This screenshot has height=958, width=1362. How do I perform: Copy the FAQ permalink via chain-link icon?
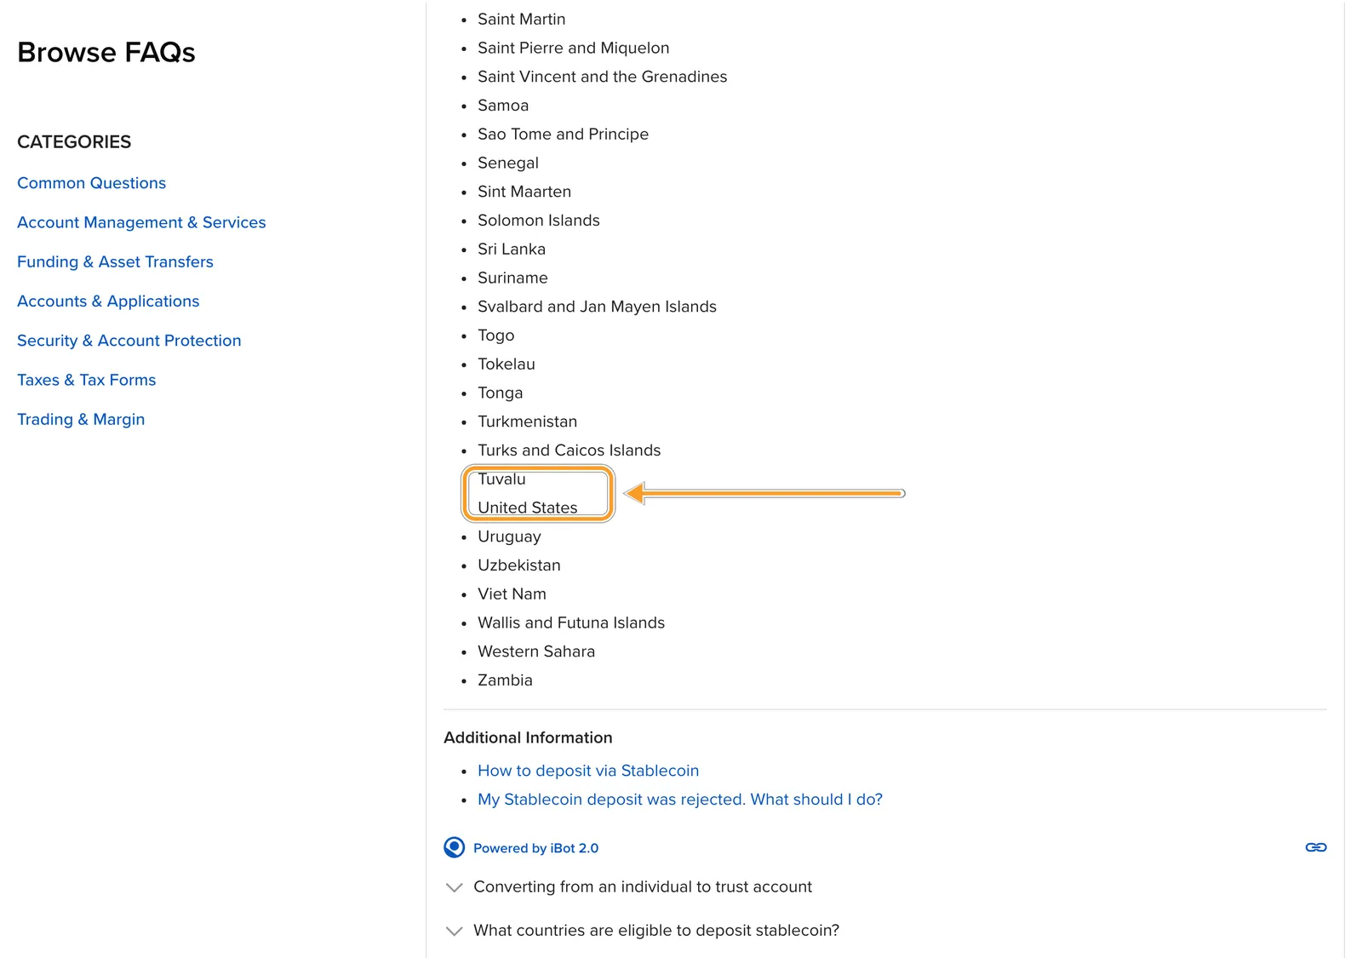(1316, 847)
